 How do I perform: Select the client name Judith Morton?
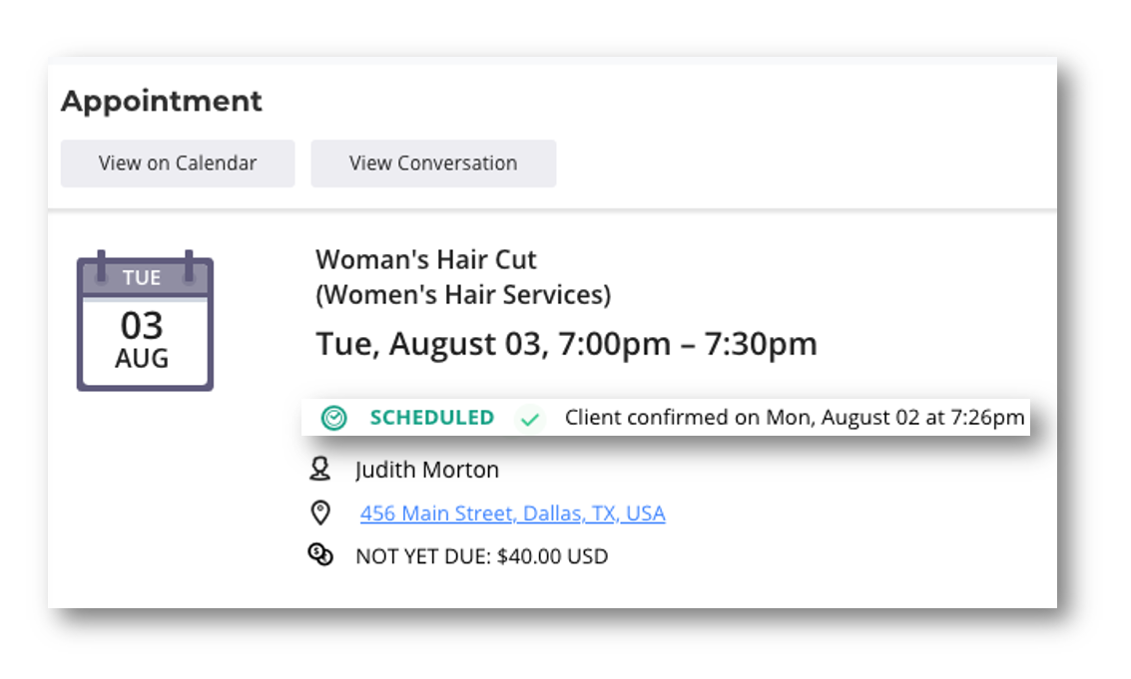[427, 469]
